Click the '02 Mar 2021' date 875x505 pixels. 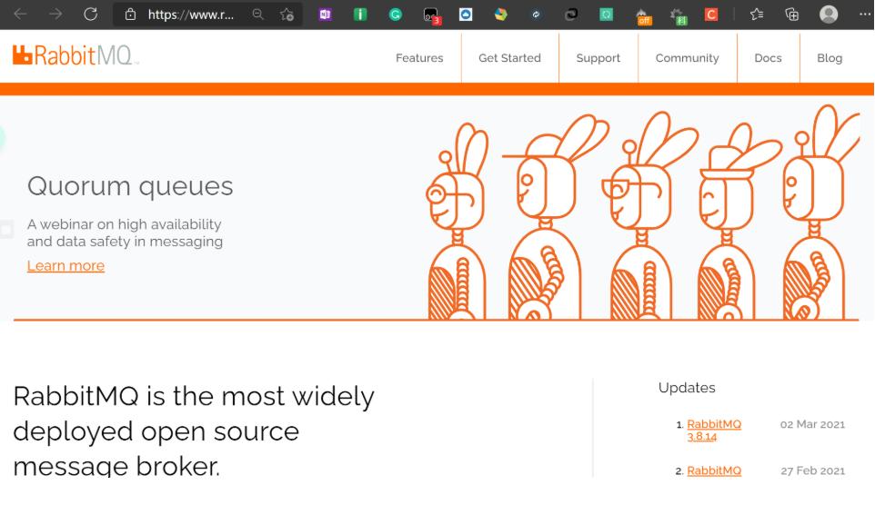coord(812,425)
